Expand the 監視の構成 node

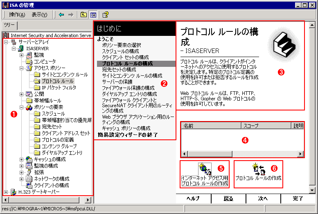coord(21,166)
